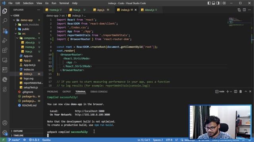
Task: Open the Run menu
Action: (x=54, y=3)
